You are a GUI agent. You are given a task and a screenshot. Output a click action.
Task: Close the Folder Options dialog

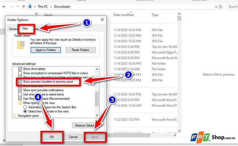click(102, 20)
